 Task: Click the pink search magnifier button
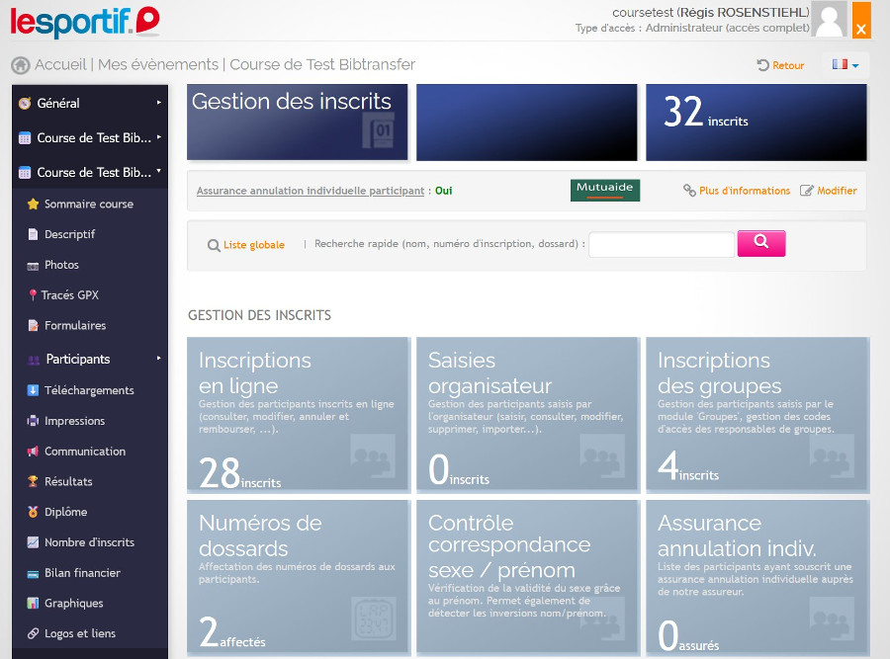(760, 243)
